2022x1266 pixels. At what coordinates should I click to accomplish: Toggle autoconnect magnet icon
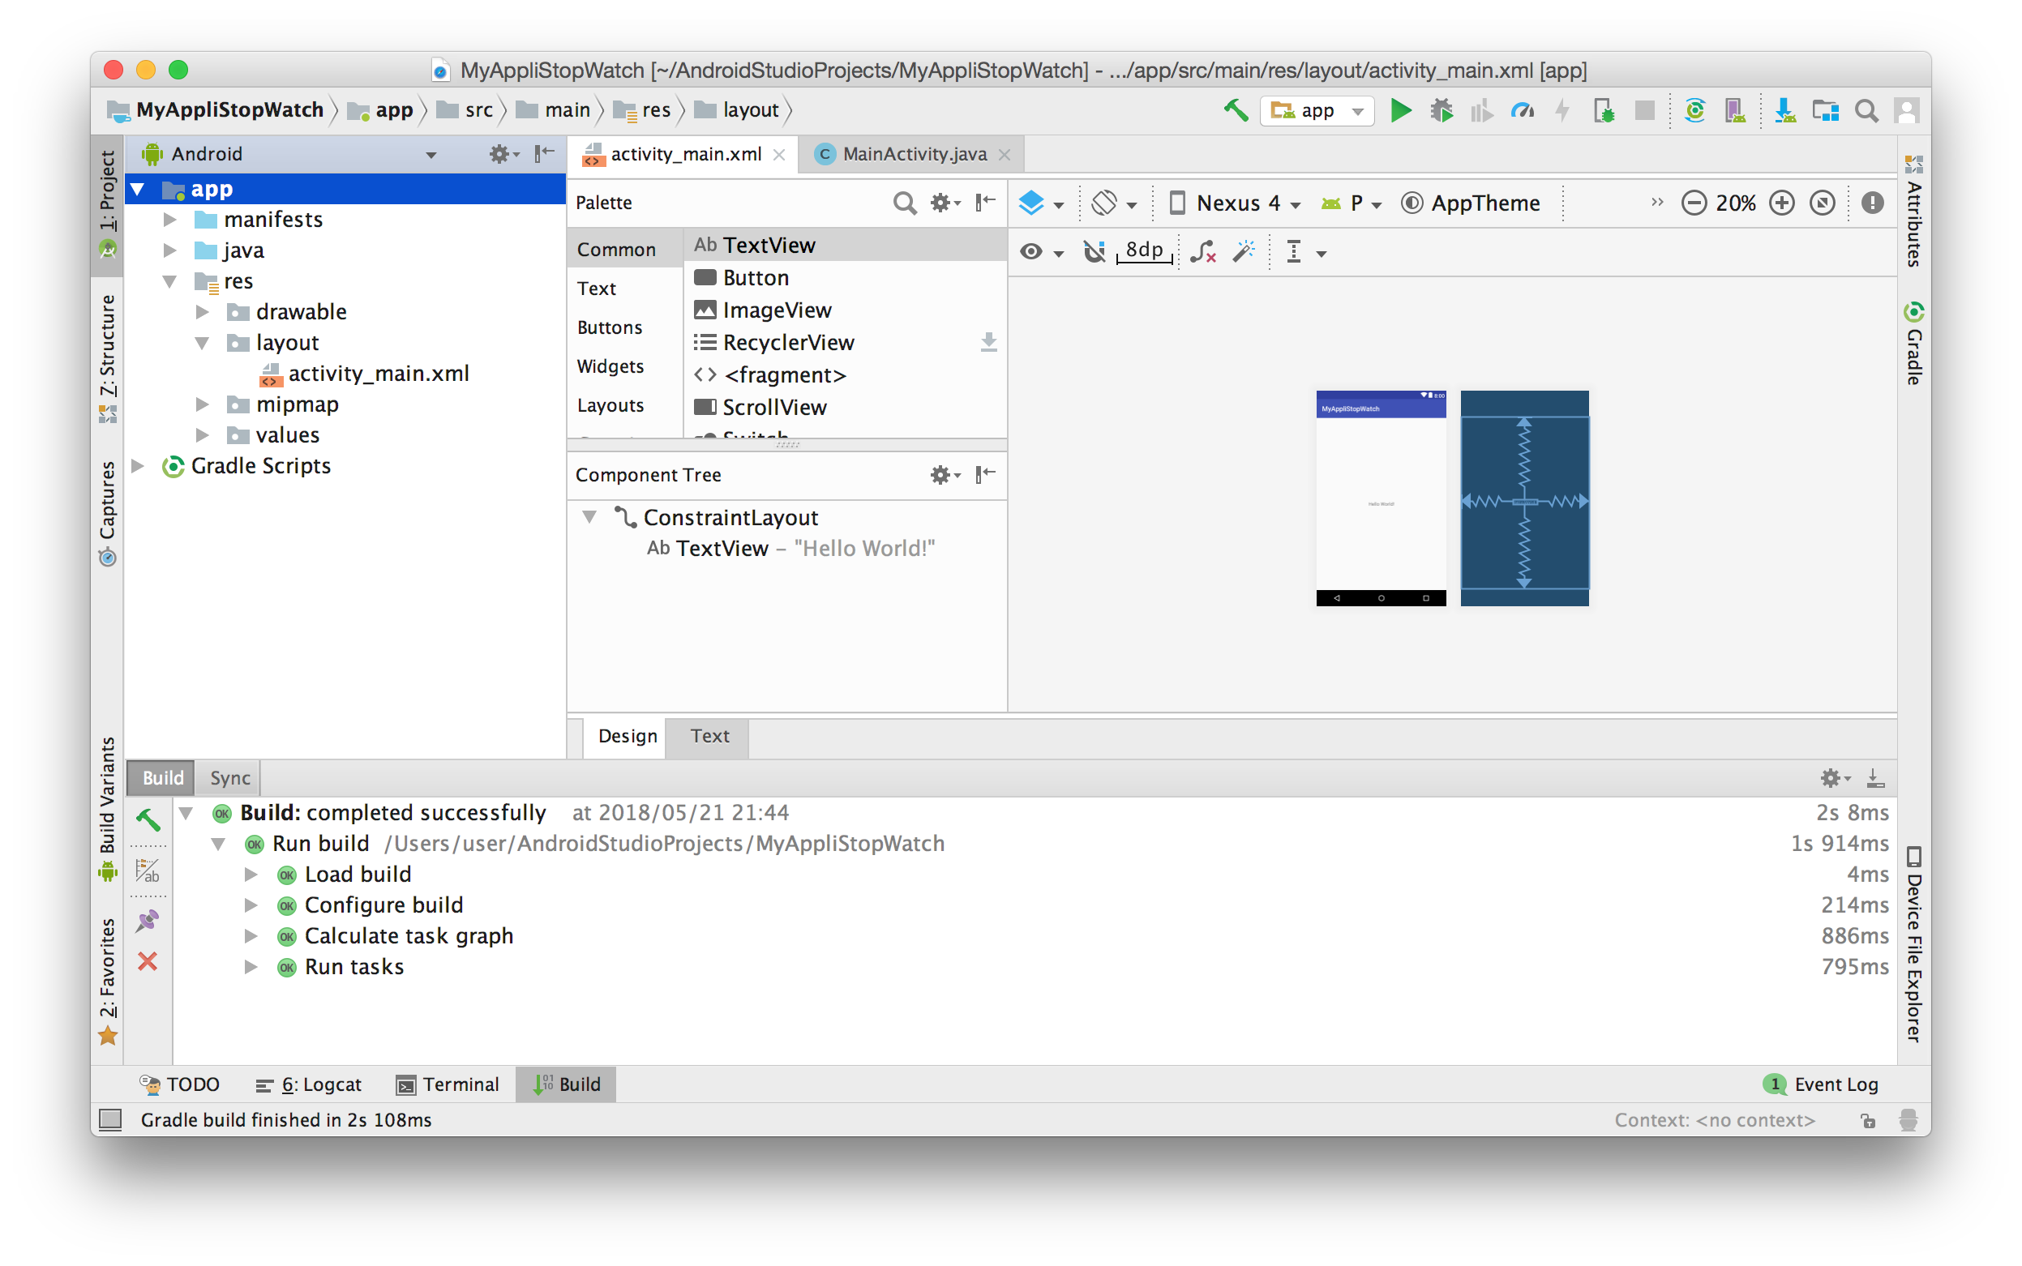1094,252
